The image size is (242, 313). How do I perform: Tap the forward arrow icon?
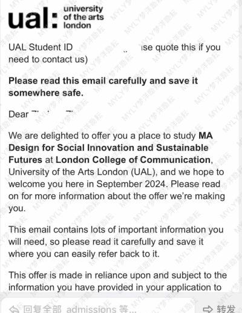pos(208,309)
